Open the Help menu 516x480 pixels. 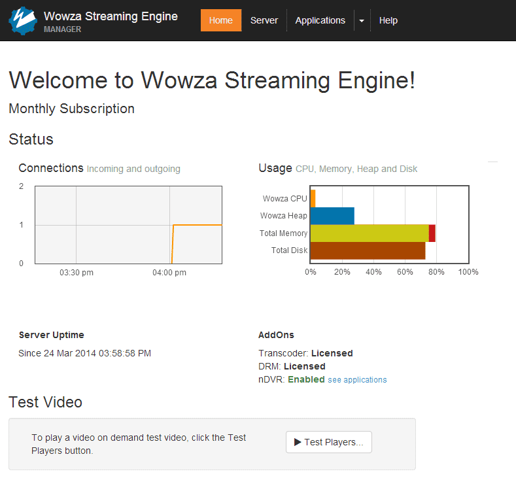click(x=388, y=20)
